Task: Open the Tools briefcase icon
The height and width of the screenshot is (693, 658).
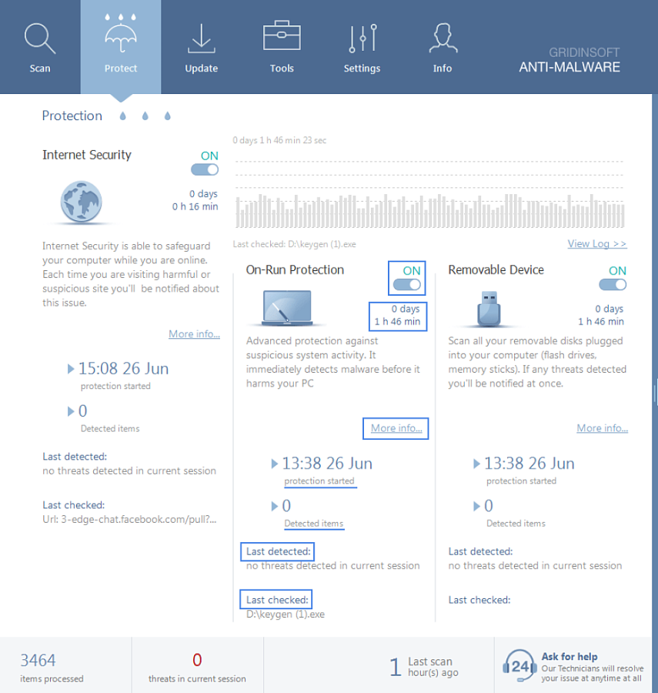Action: tap(282, 35)
